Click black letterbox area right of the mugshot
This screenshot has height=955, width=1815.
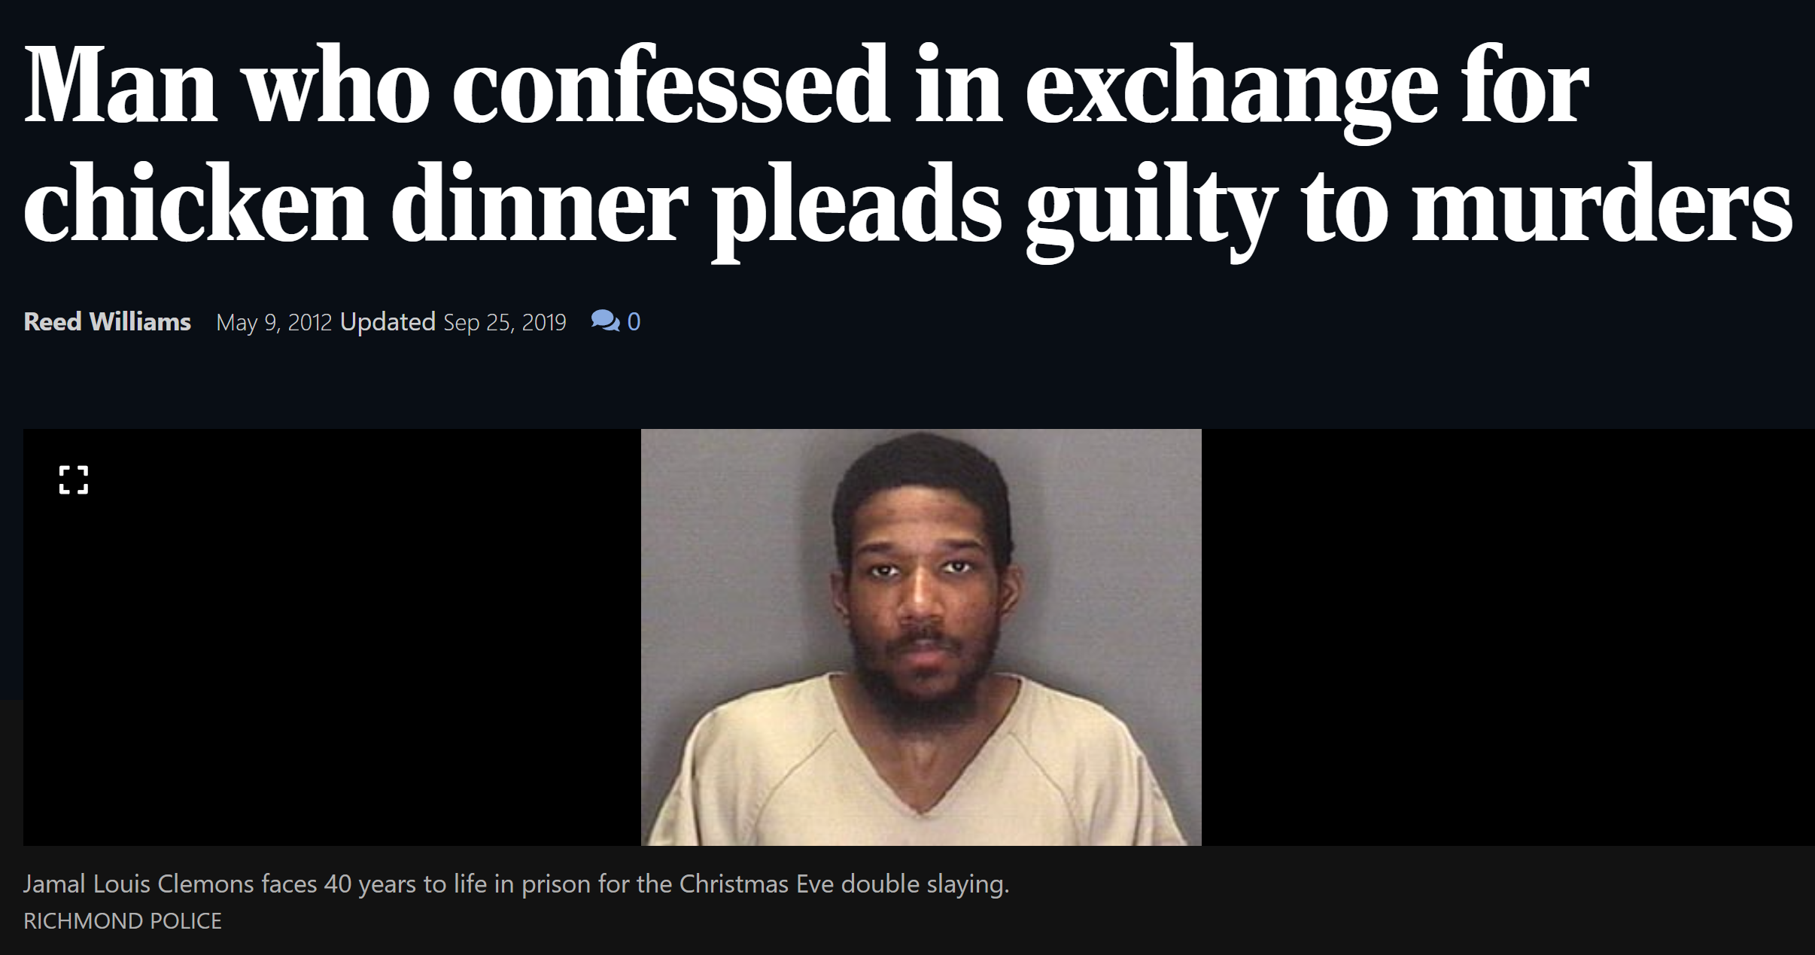click(x=1508, y=637)
